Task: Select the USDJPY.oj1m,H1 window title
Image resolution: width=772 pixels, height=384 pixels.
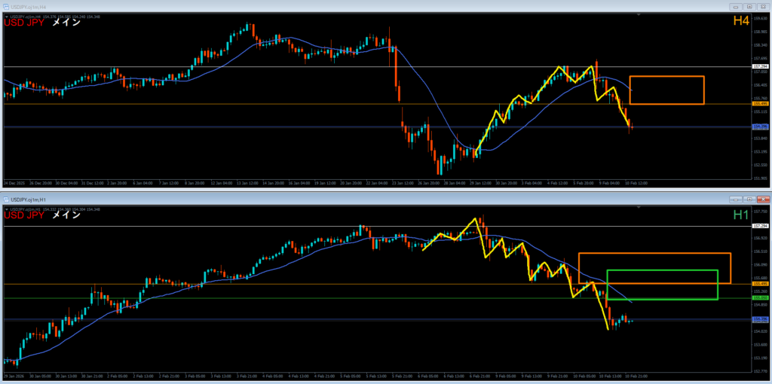Action: [x=26, y=200]
